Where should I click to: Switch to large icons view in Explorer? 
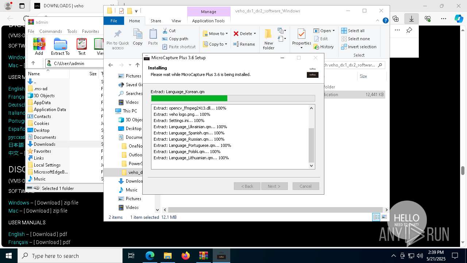(x=384, y=217)
